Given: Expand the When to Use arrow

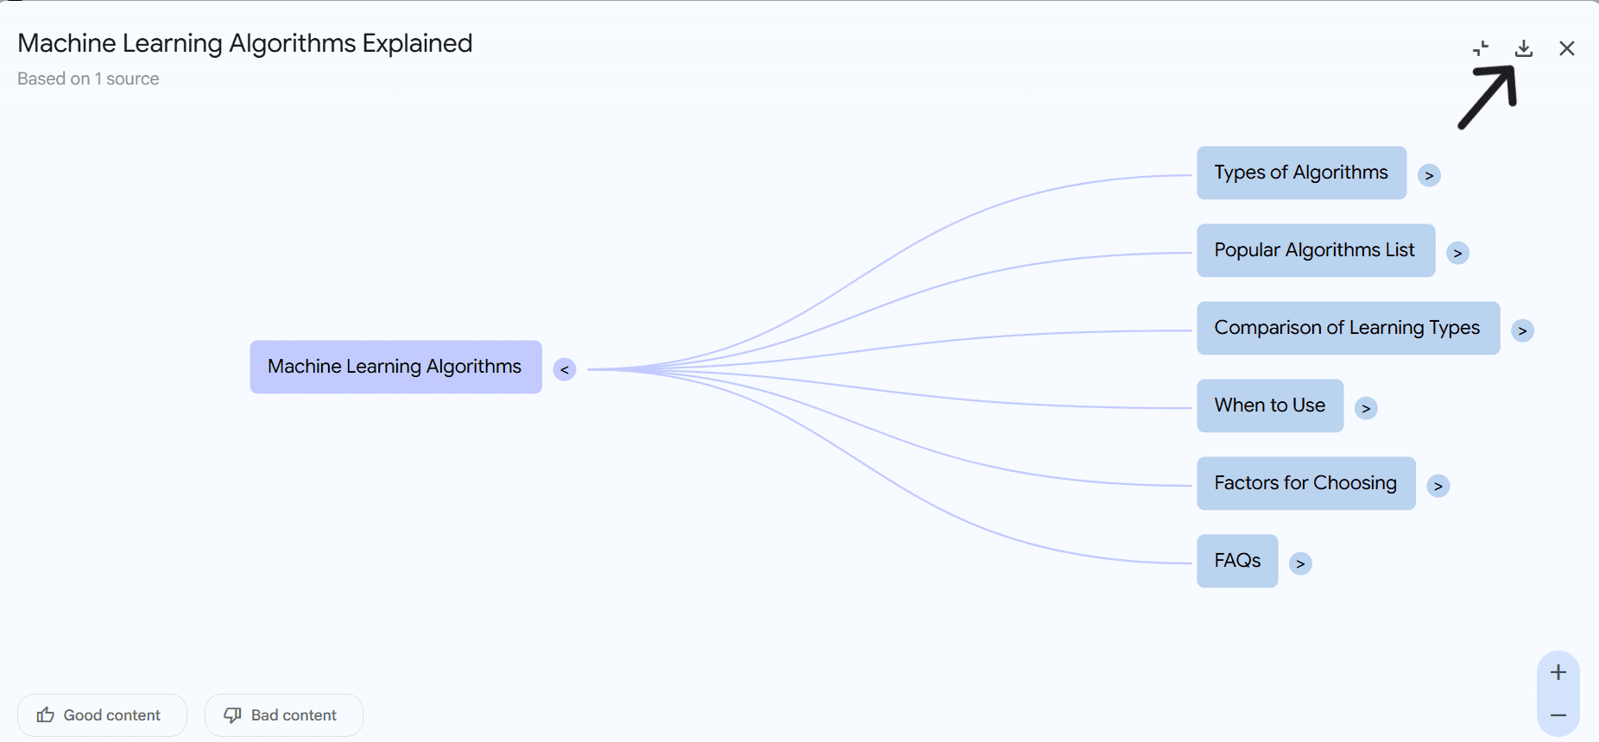Looking at the screenshot, I should pyautogui.click(x=1366, y=408).
